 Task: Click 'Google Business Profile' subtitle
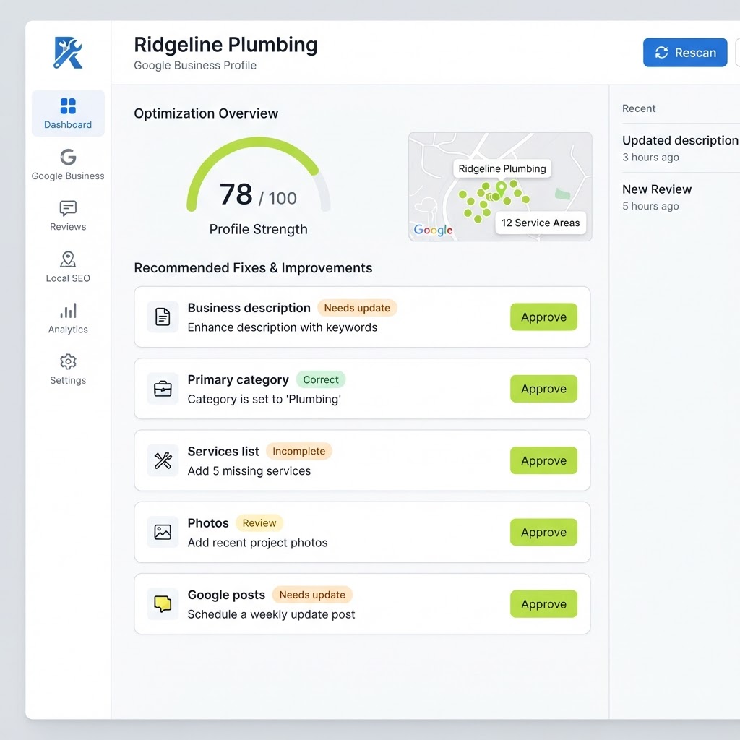(x=195, y=65)
